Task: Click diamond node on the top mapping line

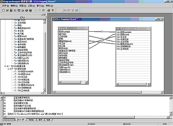Action: pyautogui.click(x=102, y=32)
